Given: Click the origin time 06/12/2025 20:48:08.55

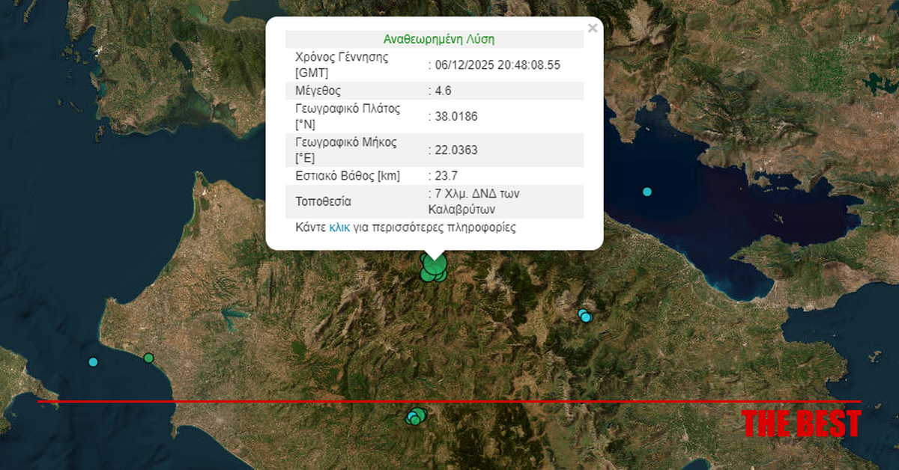Looking at the screenshot, I should click(497, 65).
